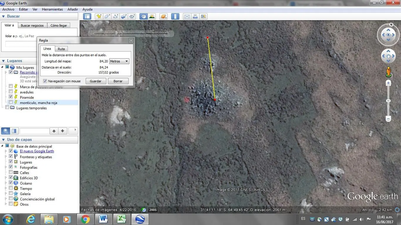Zoom out with the minus button

(388, 119)
